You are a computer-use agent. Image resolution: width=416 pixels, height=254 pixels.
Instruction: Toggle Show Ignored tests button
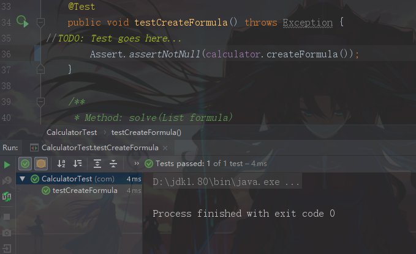click(x=40, y=164)
